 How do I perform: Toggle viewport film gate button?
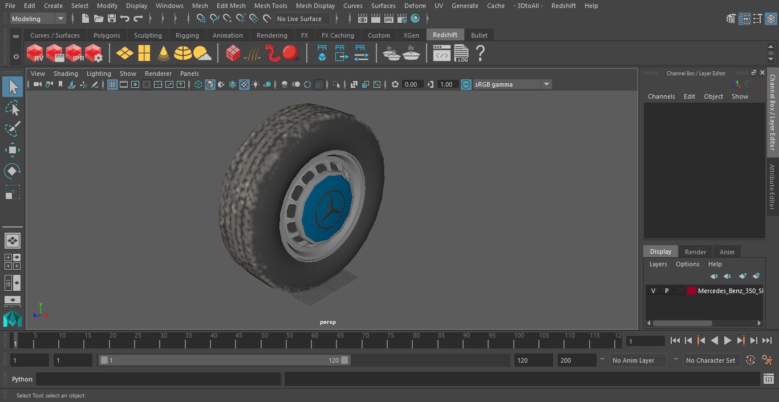[124, 84]
